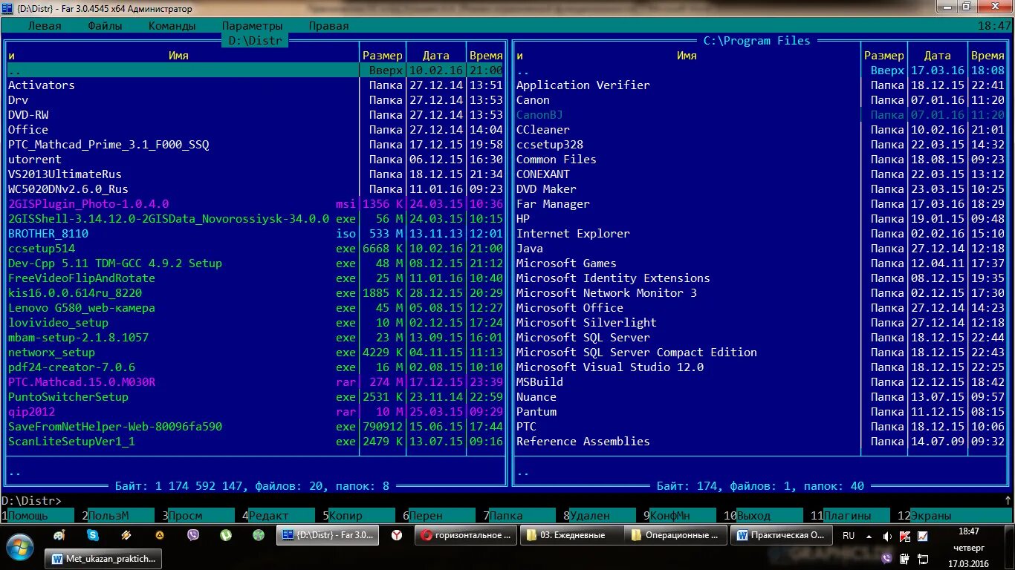This screenshot has width=1015, height=570.
Task: Select 2GISPlugin_Photo-1.0.4.0 msi file
Action: 88,204
